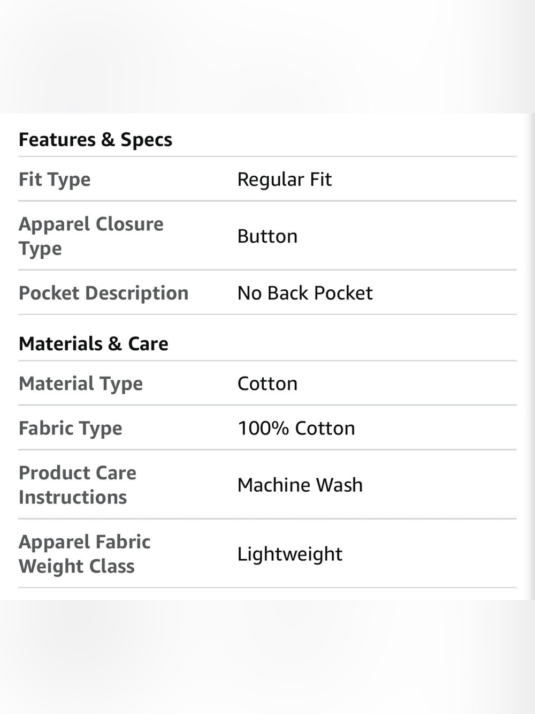Click the Apparel Fabric Weight Class label

click(85, 554)
